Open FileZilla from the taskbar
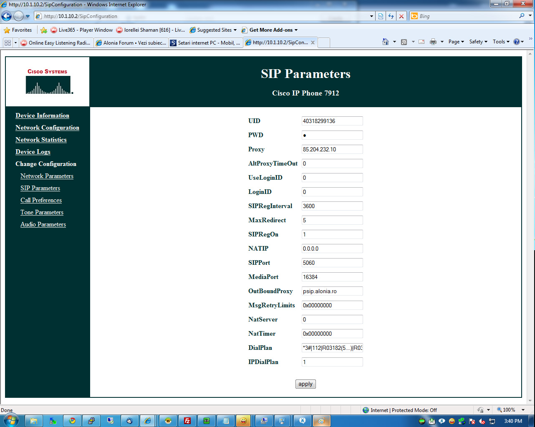535x427 pixels. coord(187,421)
